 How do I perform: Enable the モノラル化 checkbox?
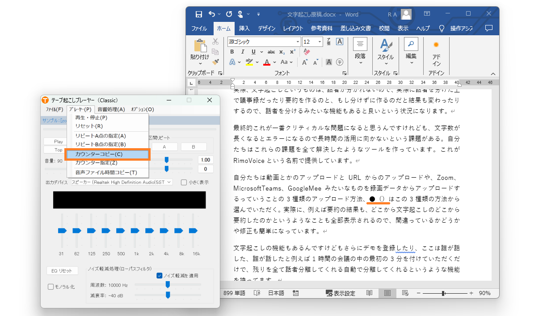point(50,287)
